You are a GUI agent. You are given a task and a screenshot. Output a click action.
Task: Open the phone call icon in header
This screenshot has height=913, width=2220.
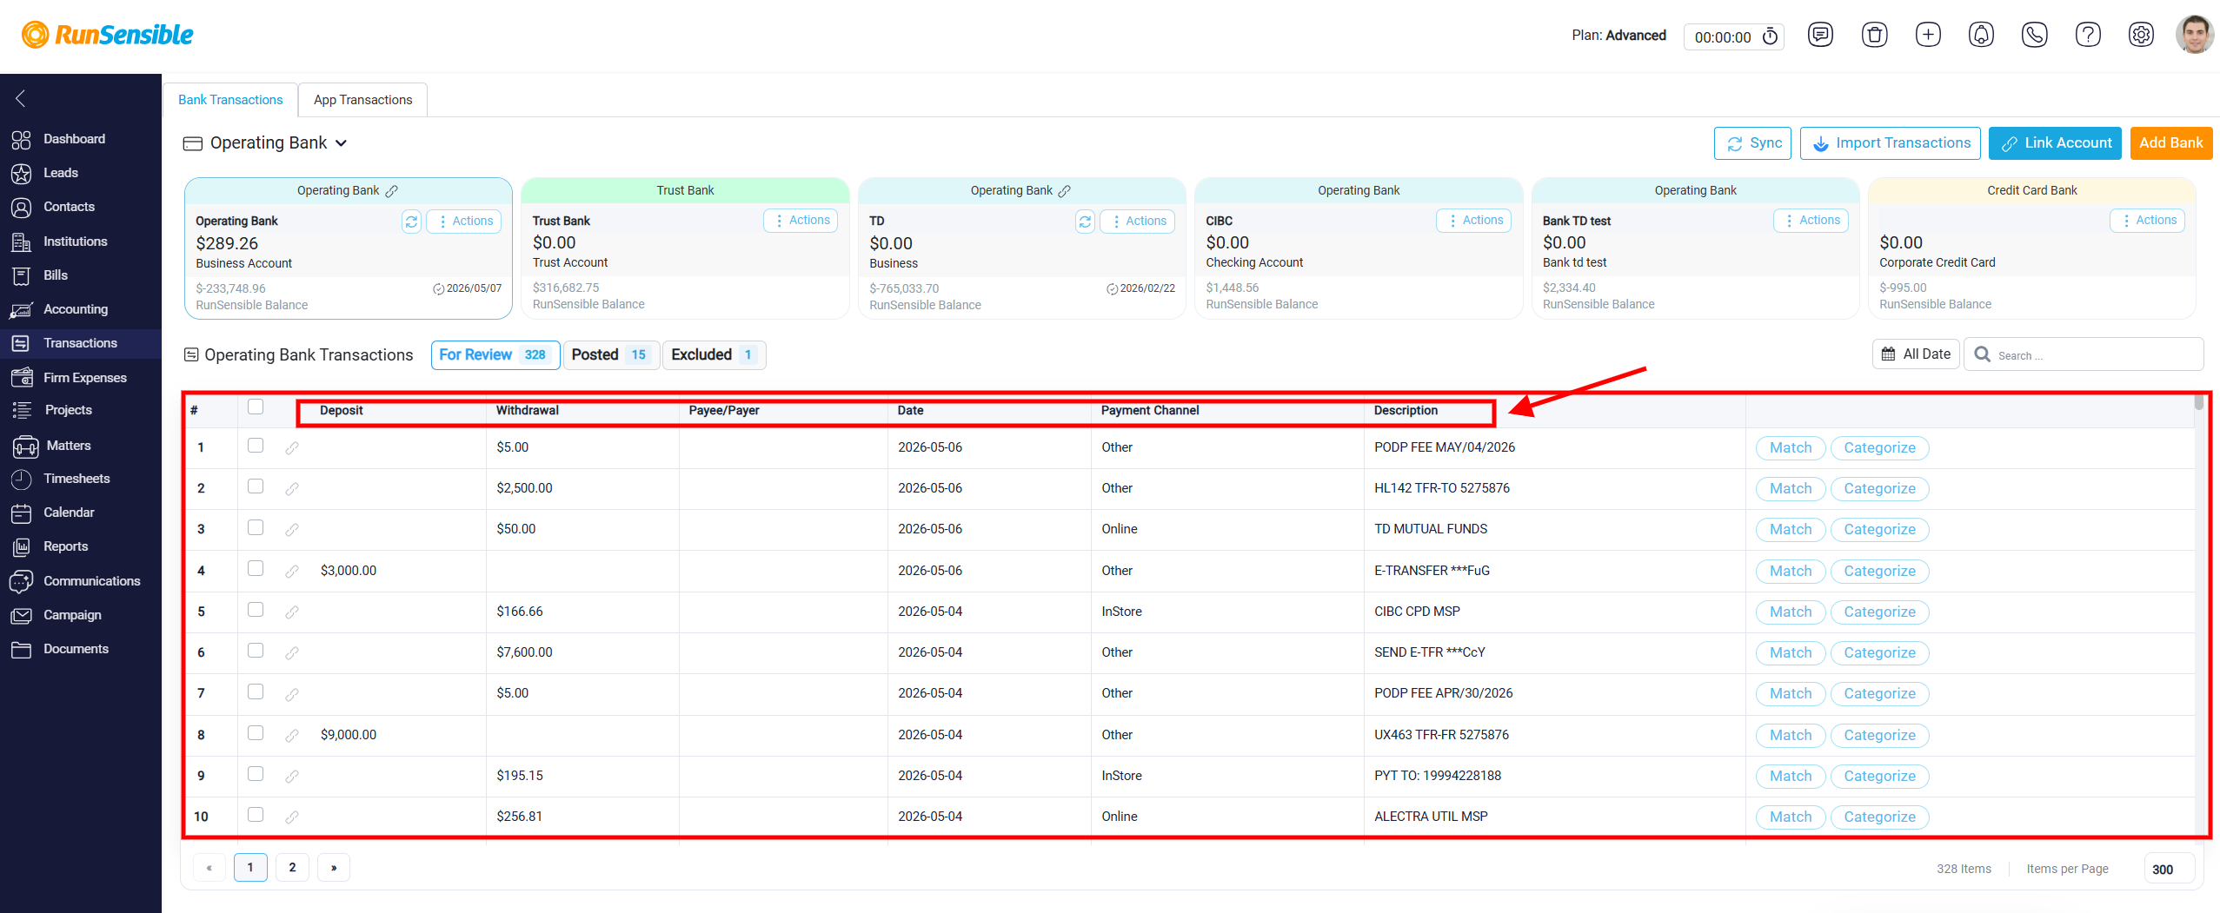pos(2034,36)
